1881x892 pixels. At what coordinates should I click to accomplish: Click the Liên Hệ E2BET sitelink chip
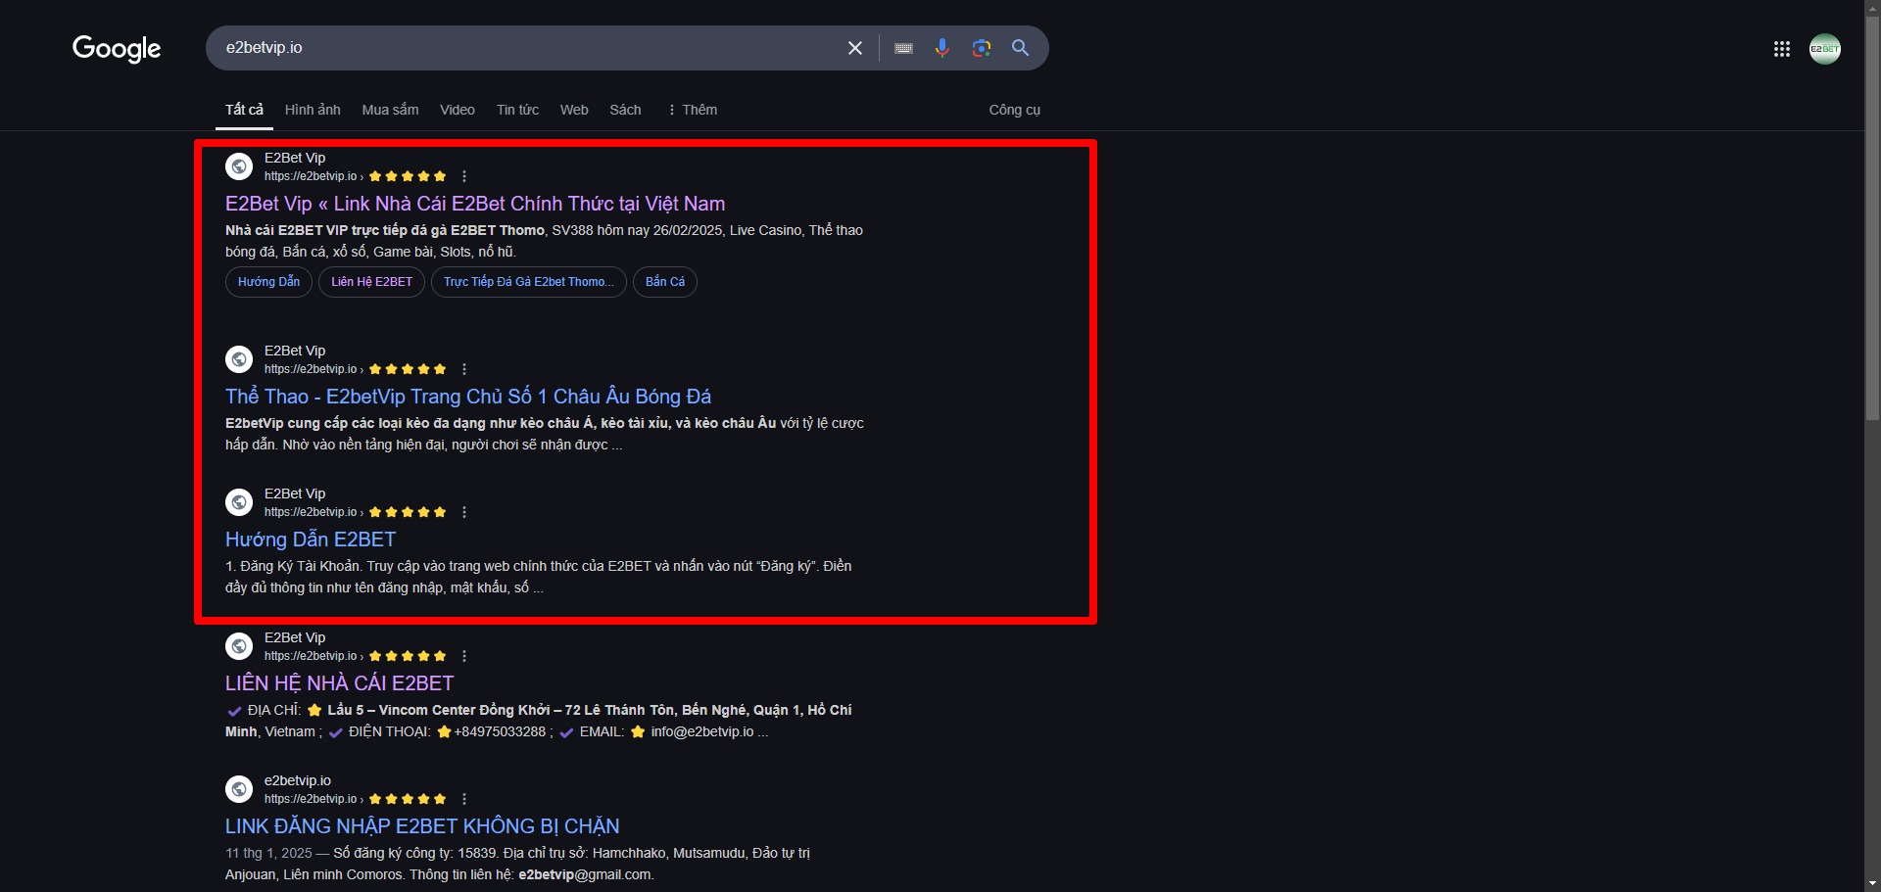[x=371, y=282]
